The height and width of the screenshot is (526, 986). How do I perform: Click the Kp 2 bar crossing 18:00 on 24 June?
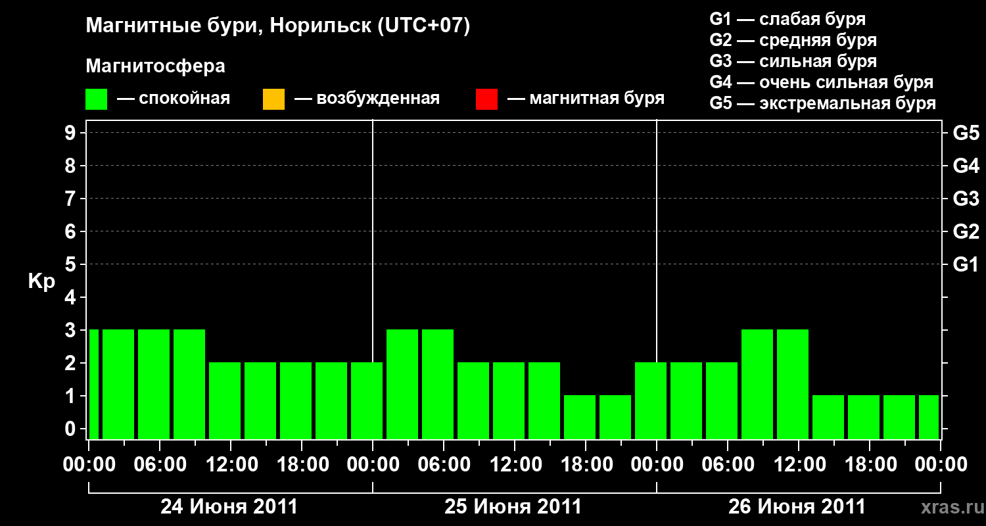click(296, 400)
